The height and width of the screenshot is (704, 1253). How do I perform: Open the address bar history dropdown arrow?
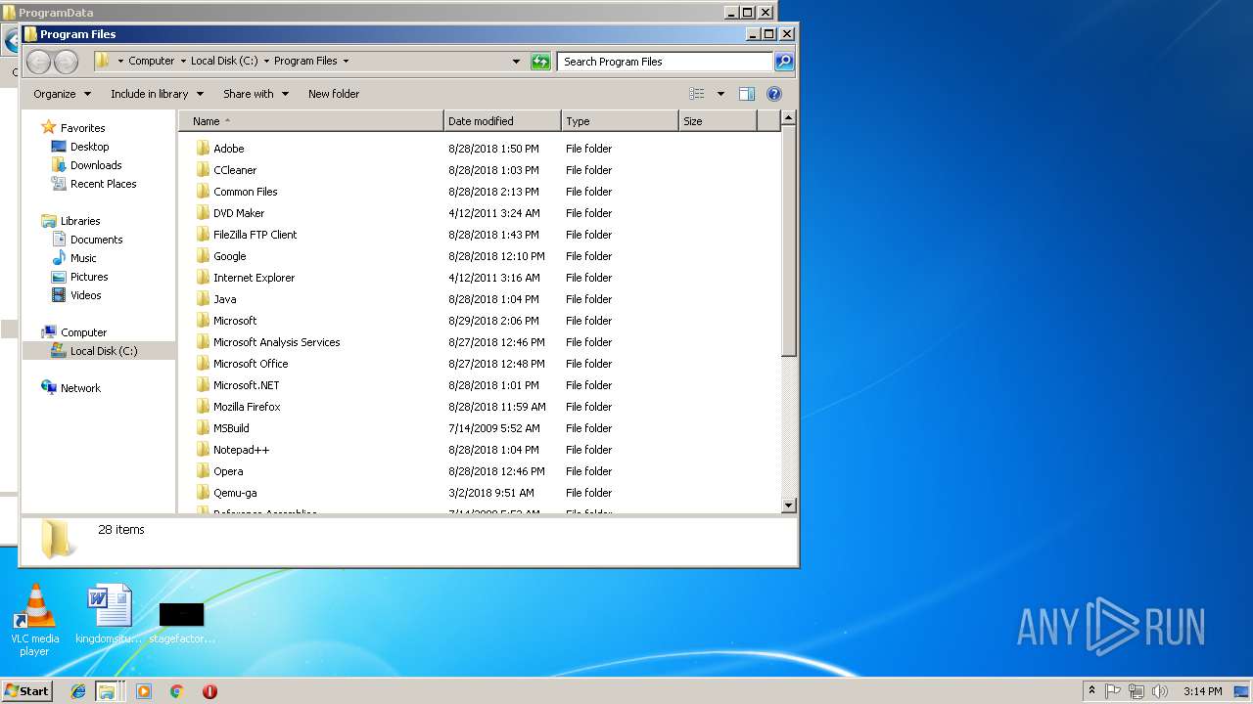[516, 61]
